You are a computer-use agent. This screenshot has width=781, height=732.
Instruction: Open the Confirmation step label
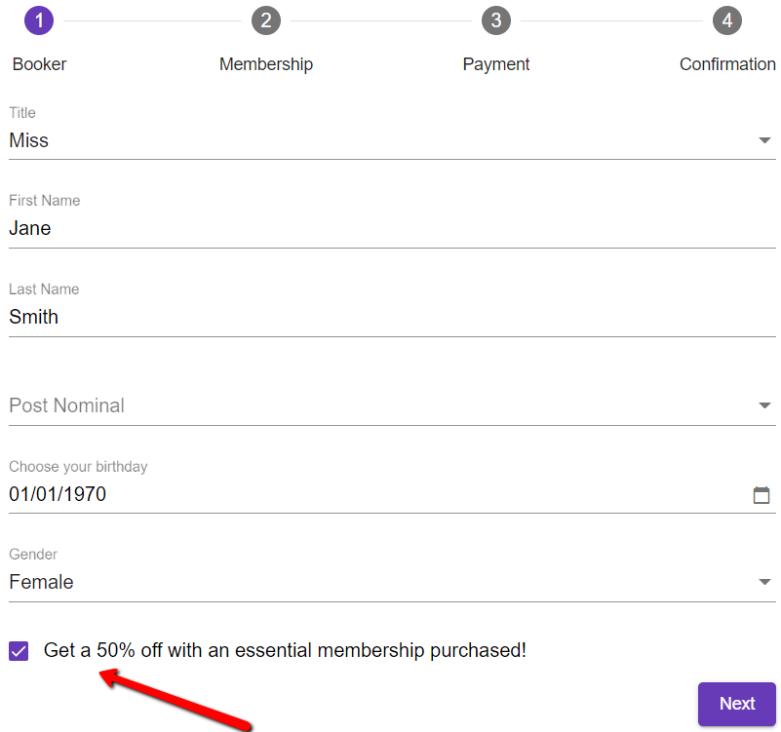[x=727, y=64]
